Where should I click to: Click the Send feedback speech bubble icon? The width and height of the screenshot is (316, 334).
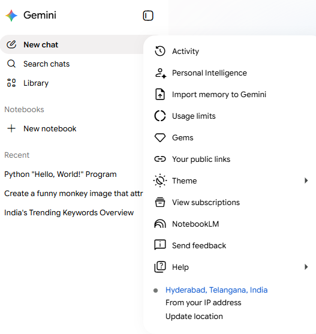coord(160,245)
